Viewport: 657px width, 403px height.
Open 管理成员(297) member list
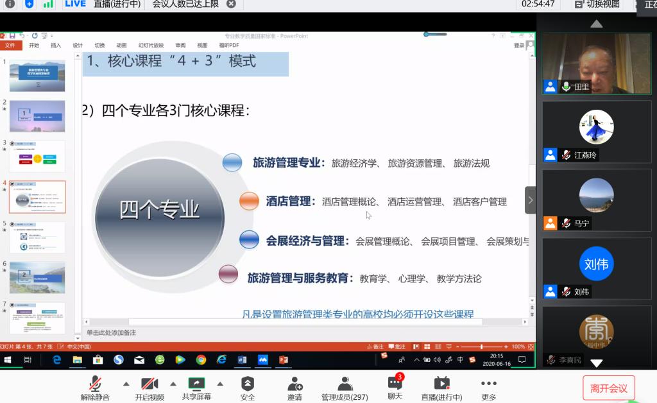(345, 388)
